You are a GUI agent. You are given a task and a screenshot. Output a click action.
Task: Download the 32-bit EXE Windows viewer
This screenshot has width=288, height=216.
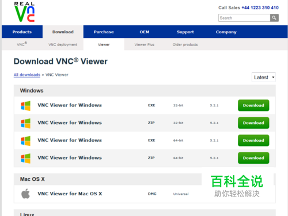253,105
